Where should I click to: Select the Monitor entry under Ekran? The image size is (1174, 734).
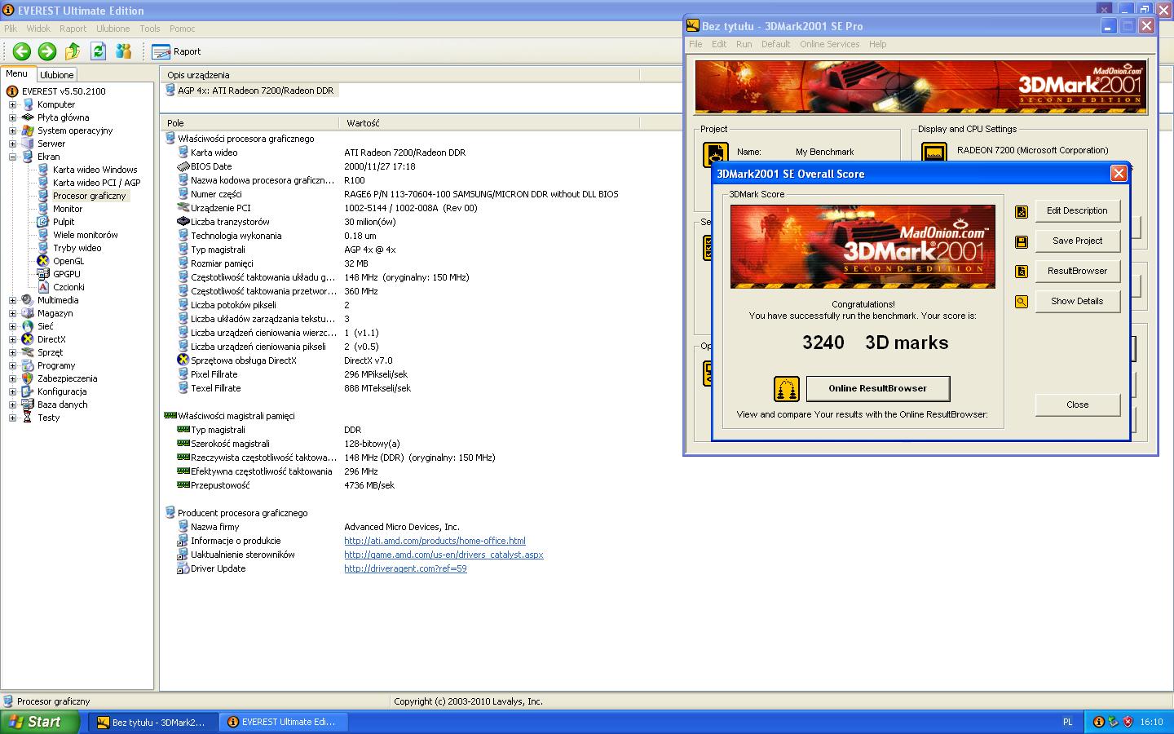point(68,209)
